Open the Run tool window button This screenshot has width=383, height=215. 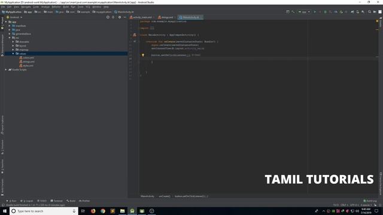click(12, 201)
